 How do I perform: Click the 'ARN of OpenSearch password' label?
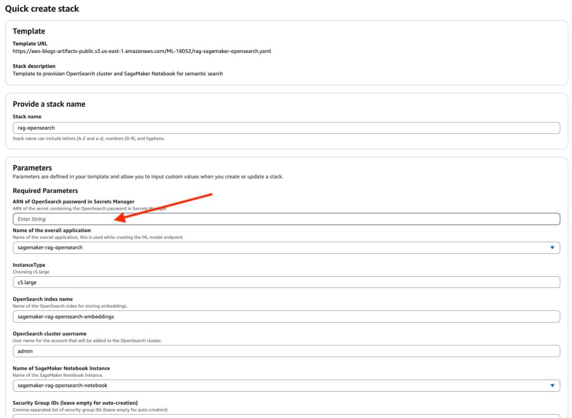(x=74, y=202)
